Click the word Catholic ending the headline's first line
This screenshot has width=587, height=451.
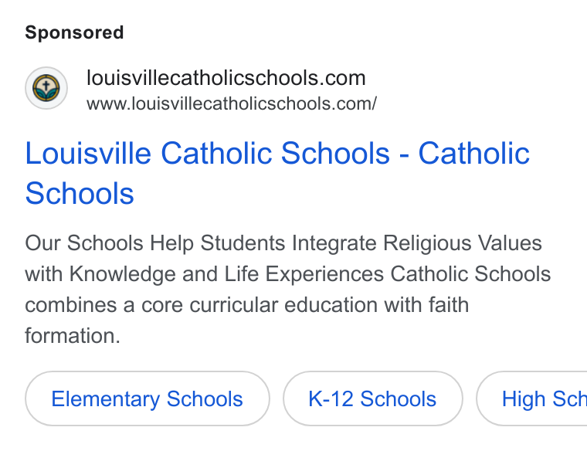click(x=474, y=153)
